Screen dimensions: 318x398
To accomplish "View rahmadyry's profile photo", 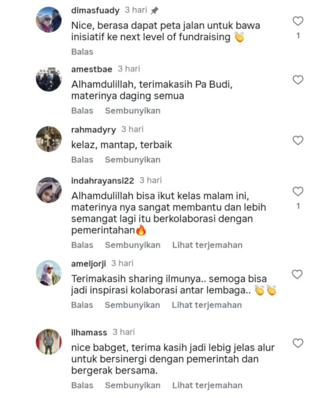I will pyautogui.click(x=49, y=139).
